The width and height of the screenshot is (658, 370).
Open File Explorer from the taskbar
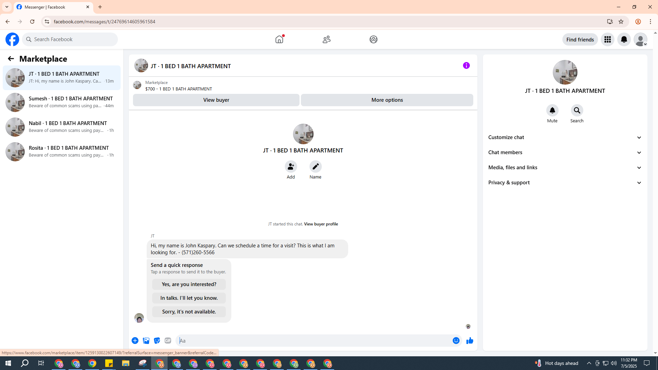tap(125, 363)
